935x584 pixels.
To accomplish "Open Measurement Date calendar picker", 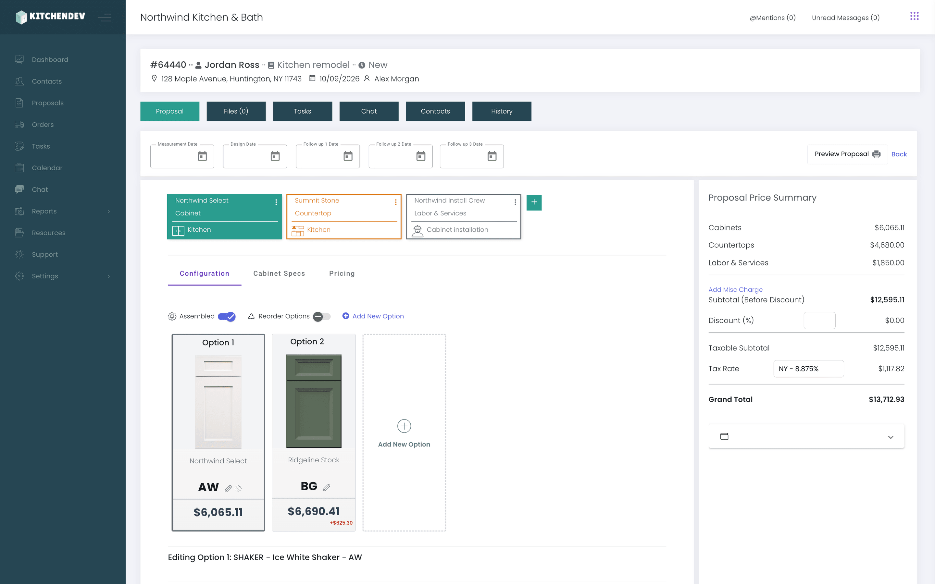I will pos(202,156).
